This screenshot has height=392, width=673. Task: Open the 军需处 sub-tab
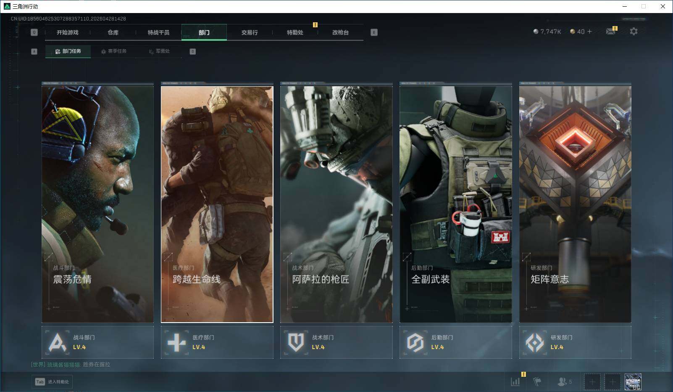[159, 51]
